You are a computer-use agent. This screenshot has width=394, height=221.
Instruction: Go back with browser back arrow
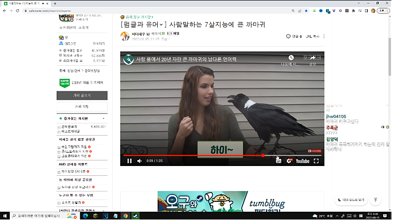pos(4,11)
